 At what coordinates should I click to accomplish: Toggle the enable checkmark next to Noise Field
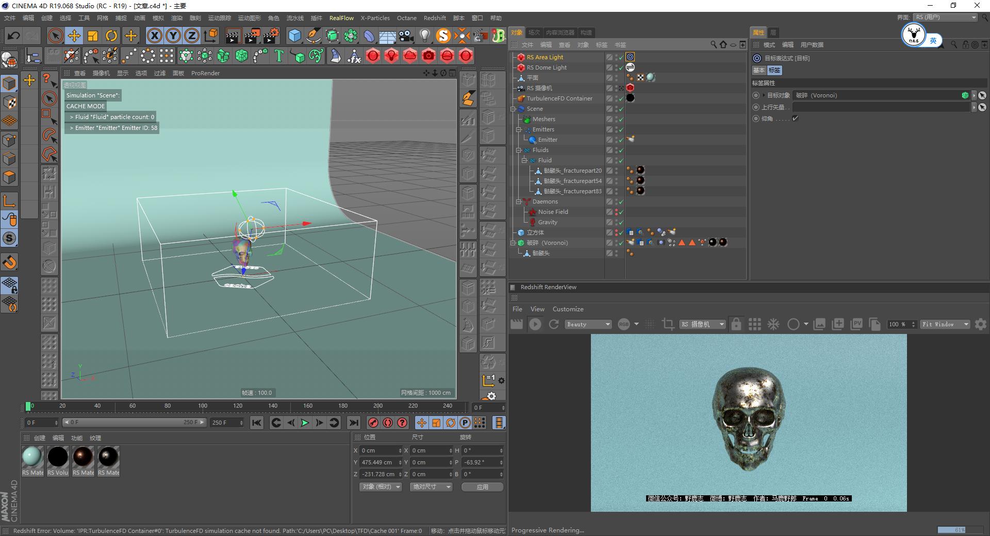click(x=621, y=211)
